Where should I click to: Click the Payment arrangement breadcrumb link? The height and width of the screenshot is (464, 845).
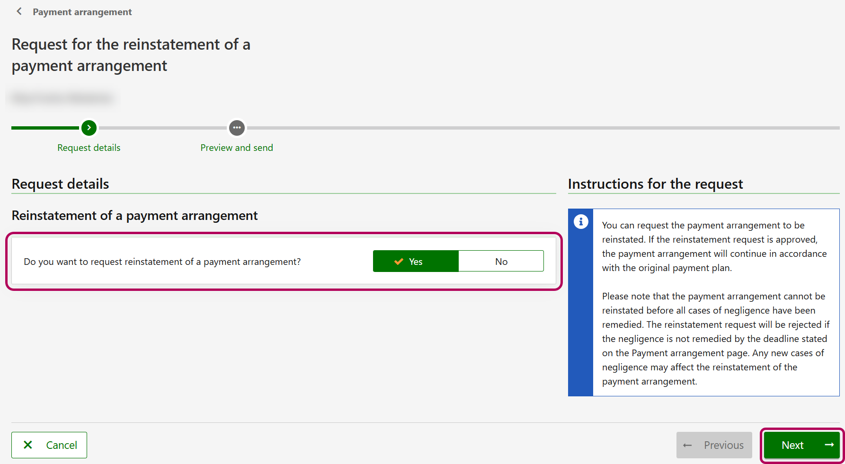pos(82,12)
